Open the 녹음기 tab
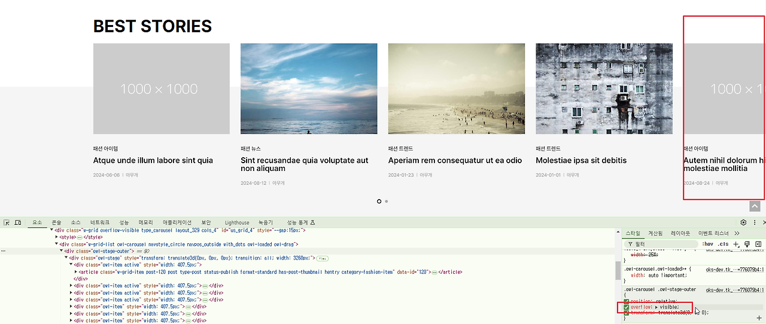The width and height of the screenshot is (766, 324). coord(266,222)
